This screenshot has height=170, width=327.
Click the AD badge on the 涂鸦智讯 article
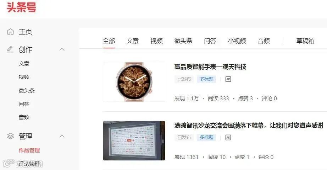point(228,137)
